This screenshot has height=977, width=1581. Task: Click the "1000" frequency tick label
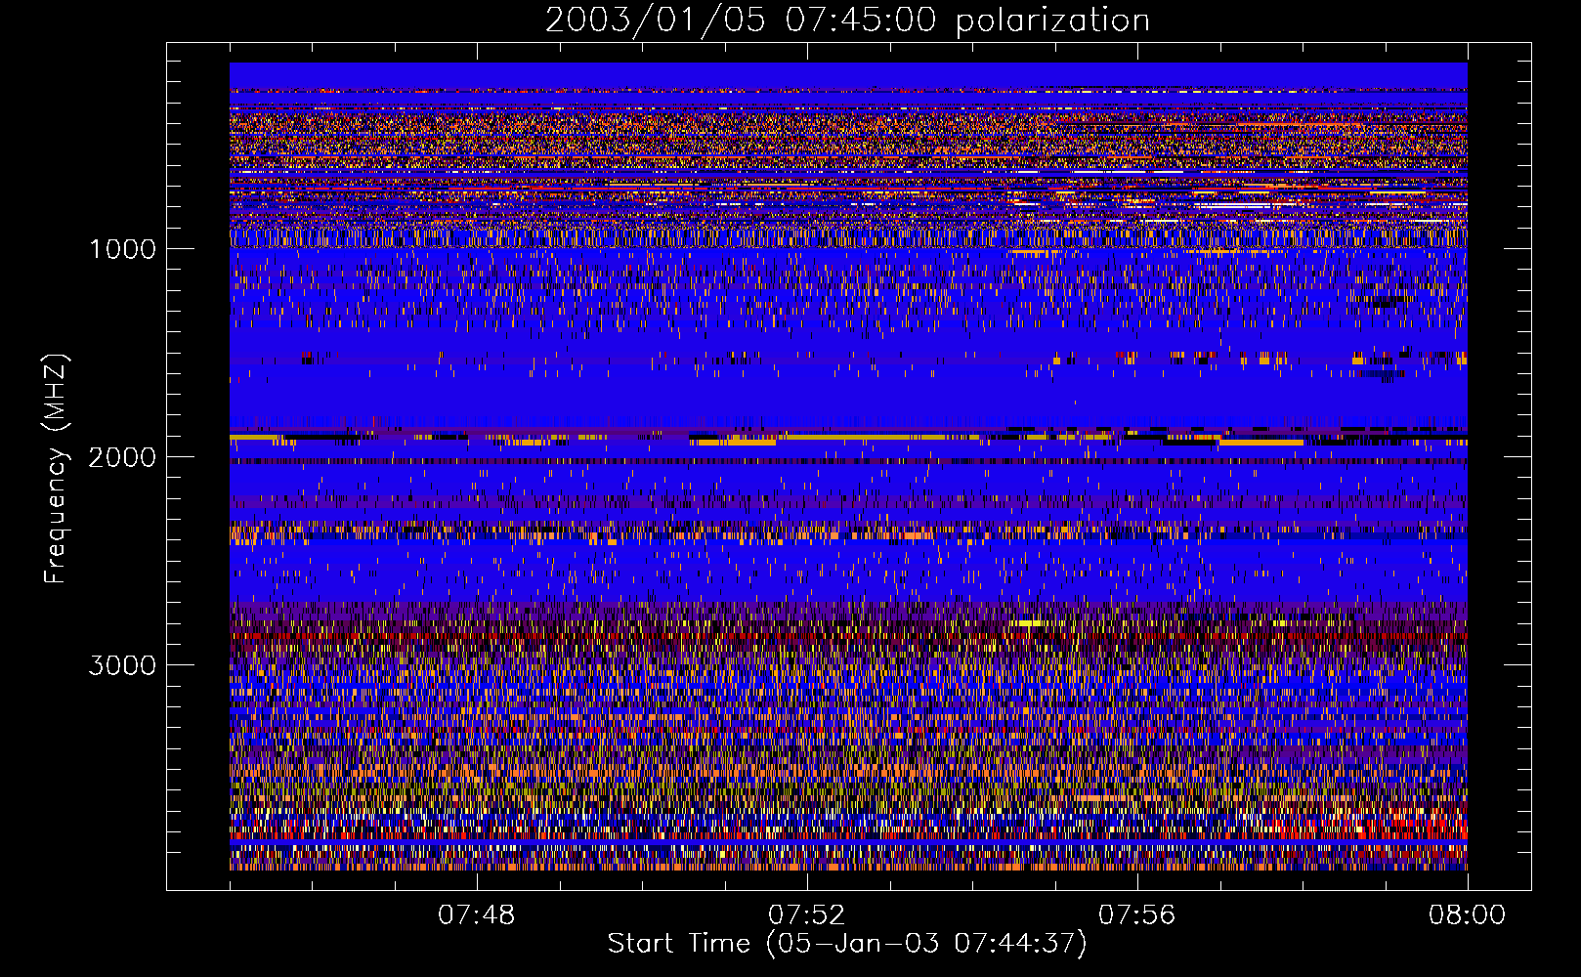pos(123,249)
